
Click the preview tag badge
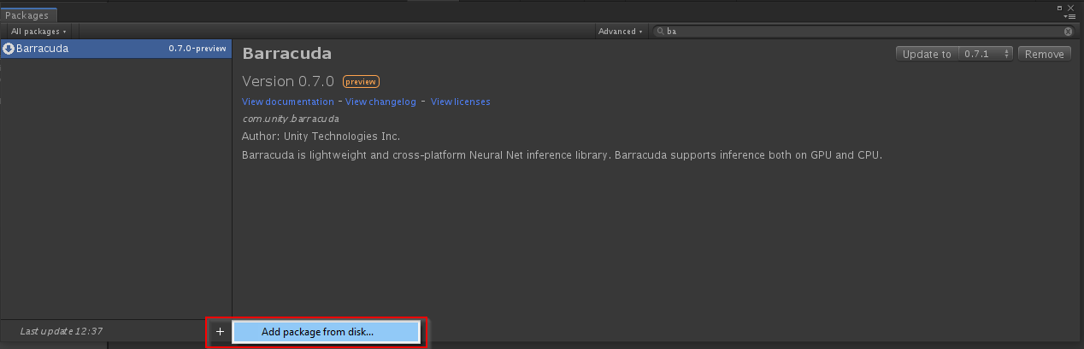click(x=361, y=82)
